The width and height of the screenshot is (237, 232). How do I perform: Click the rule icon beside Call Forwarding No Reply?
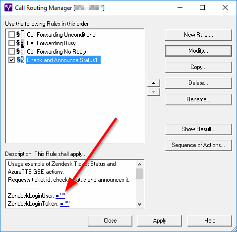click(20, 52)
